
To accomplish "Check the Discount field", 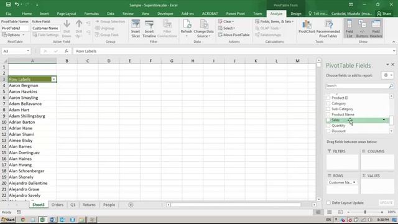I will (x=328, y=131).
